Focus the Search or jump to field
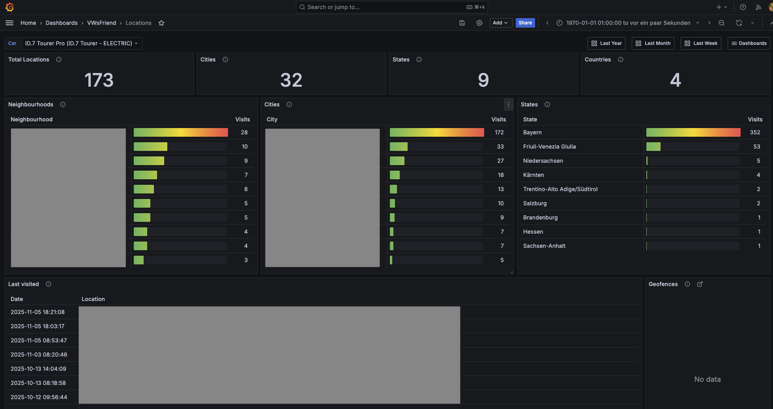The height and width of the screenshot is (409, 773). click(x=391, y=7)
